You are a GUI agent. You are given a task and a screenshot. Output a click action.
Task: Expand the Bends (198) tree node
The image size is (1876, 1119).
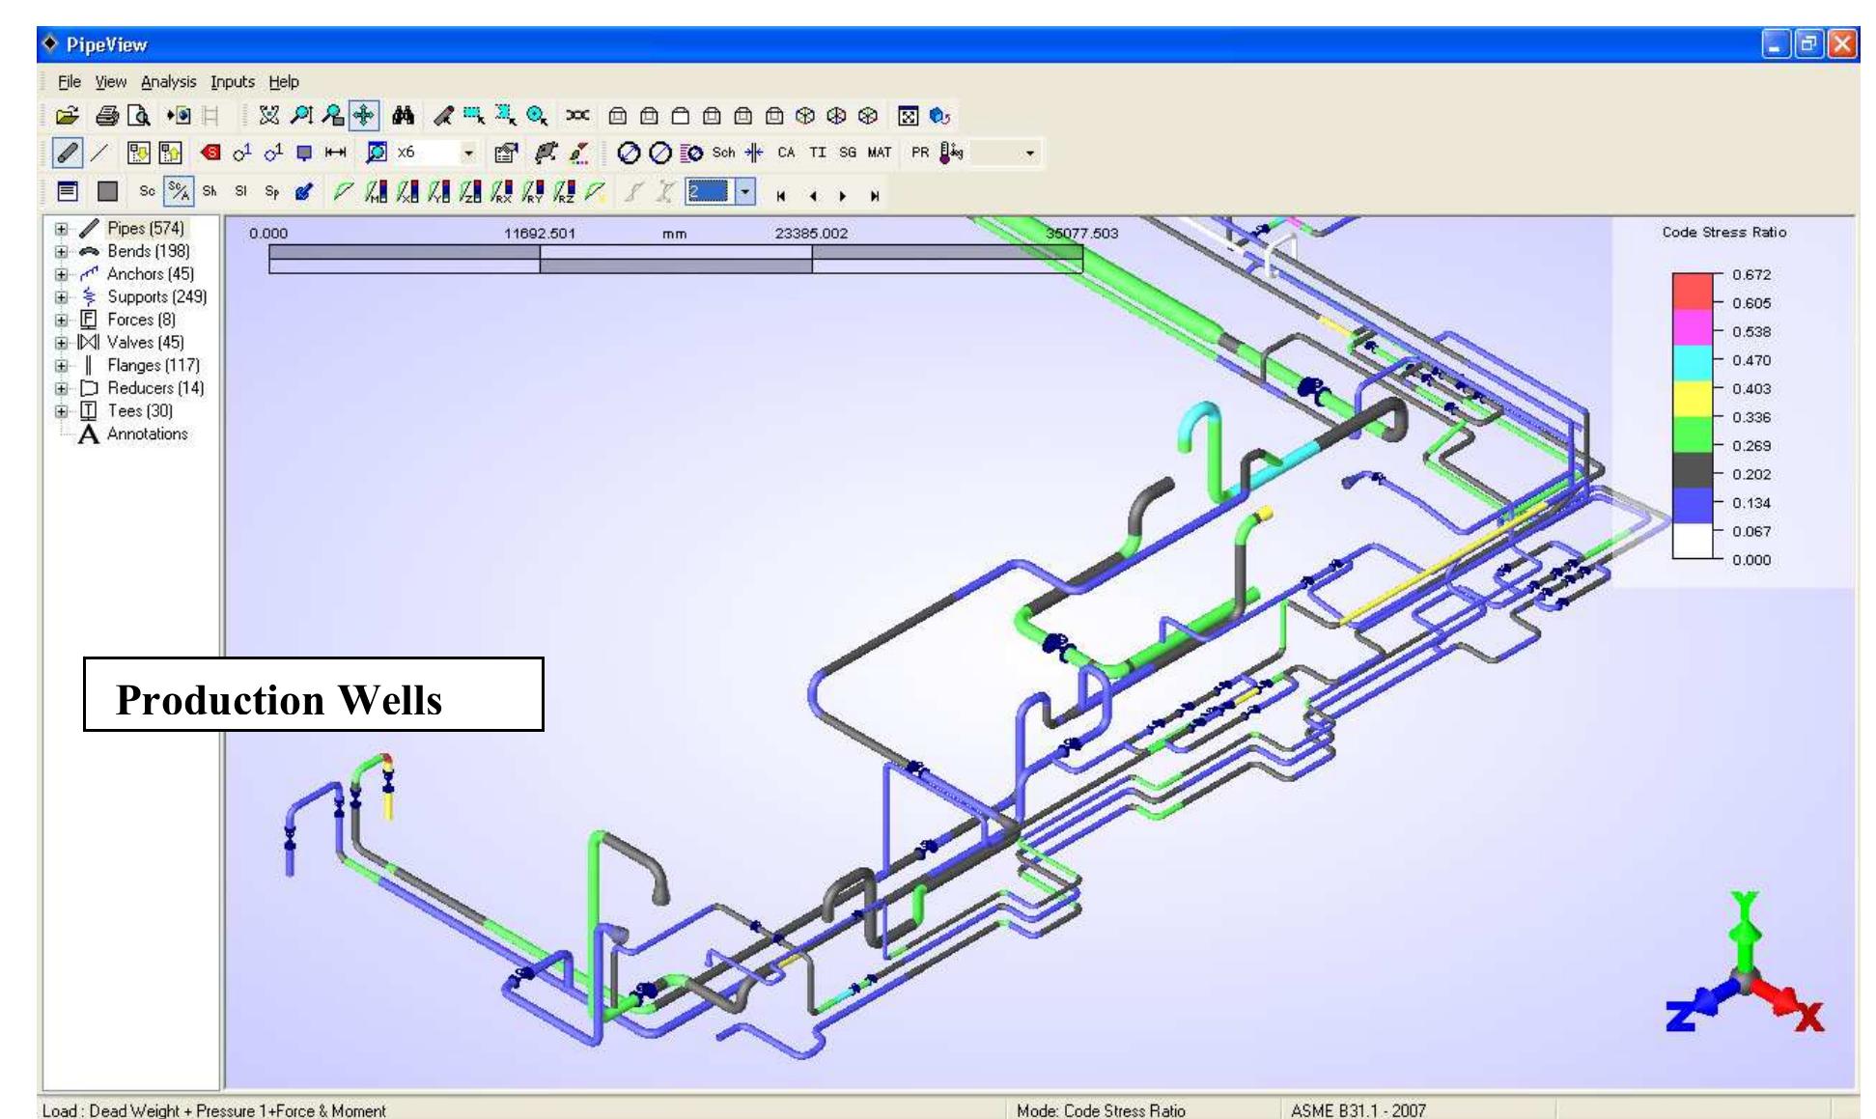pyautogui.click(x=62, y=251)
